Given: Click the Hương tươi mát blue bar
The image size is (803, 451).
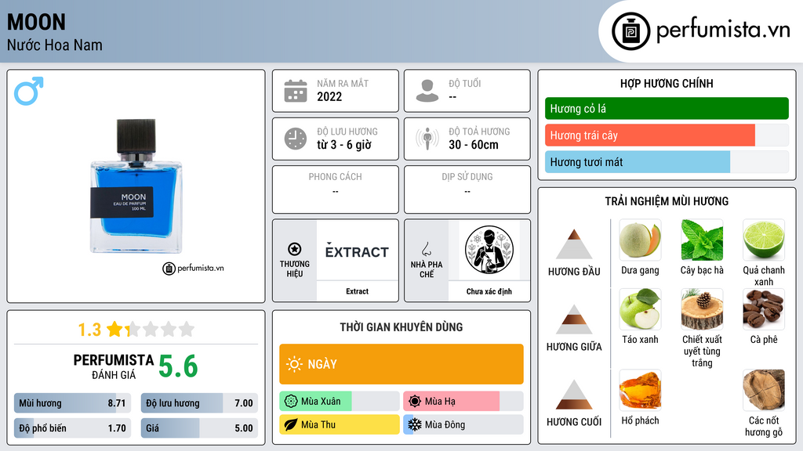Looking at the screenshot, I should [667, 161].
